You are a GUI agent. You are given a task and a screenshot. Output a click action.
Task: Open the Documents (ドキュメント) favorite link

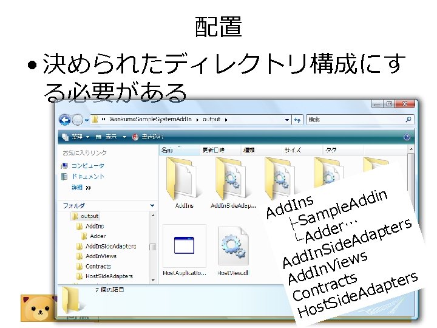(88, 177)
